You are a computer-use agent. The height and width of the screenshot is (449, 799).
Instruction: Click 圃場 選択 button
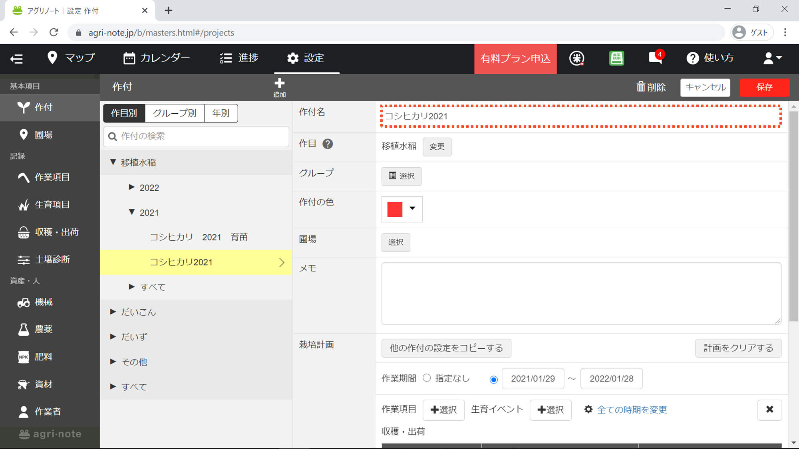(x=396, y=243)
